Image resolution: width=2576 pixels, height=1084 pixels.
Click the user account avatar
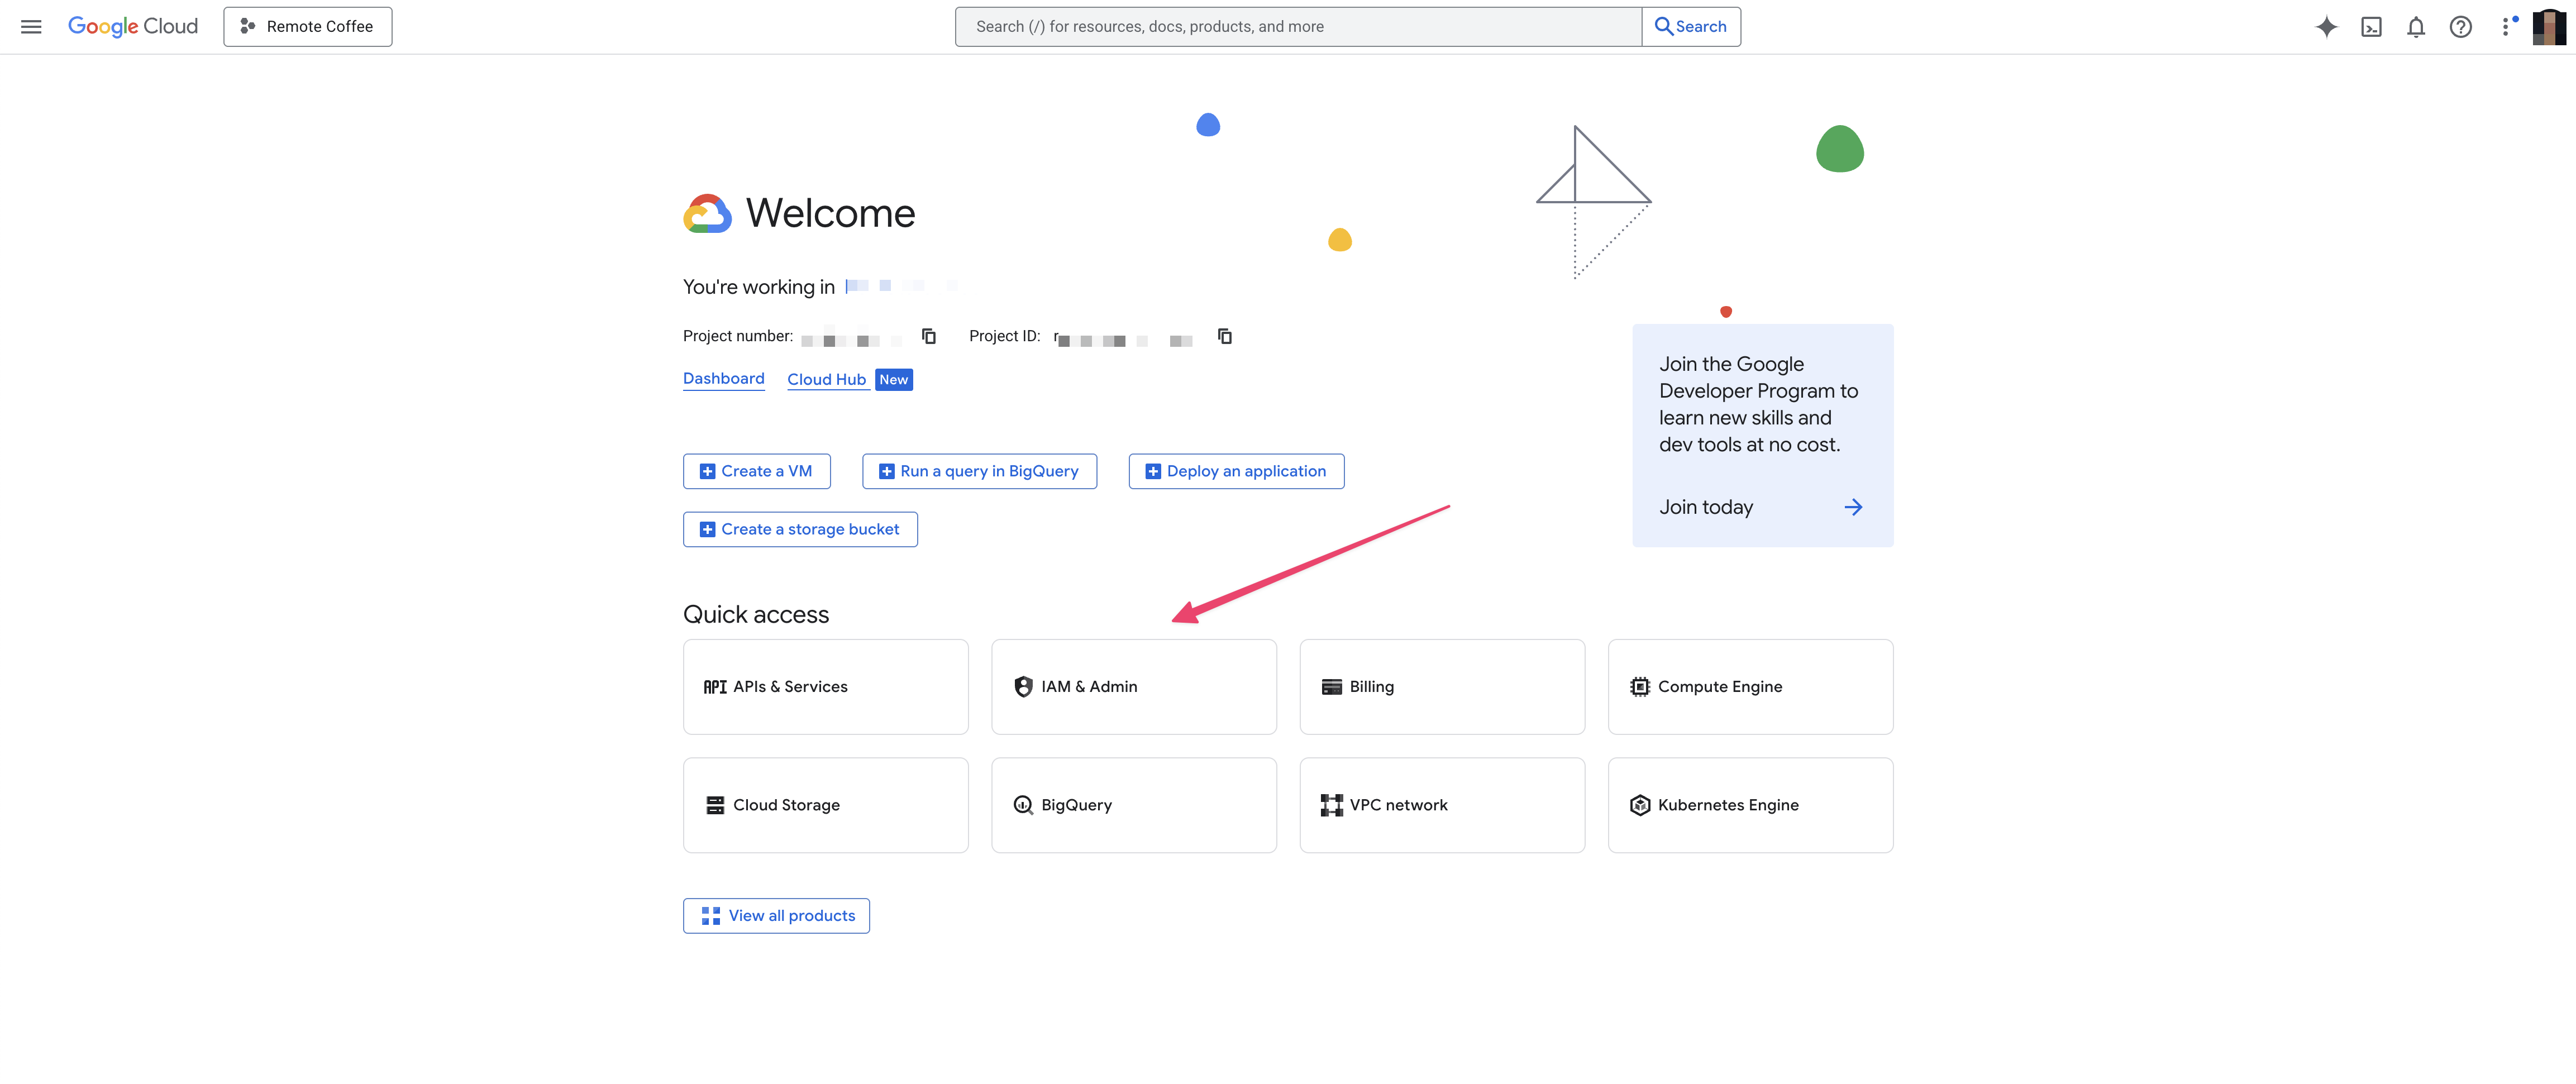point(2549,27)
